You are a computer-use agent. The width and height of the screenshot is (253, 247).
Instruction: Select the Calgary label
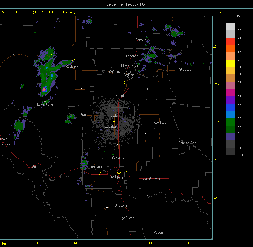tap(117, 177)
